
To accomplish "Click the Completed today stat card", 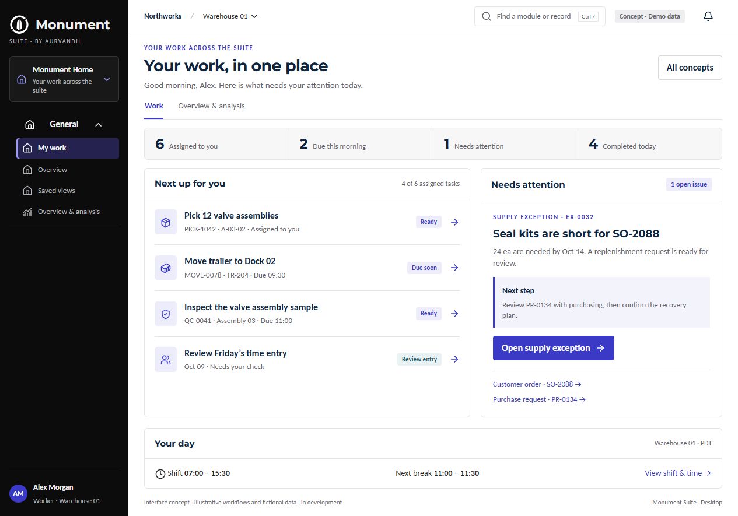I will pyautogui.click(x=650, y=144).
